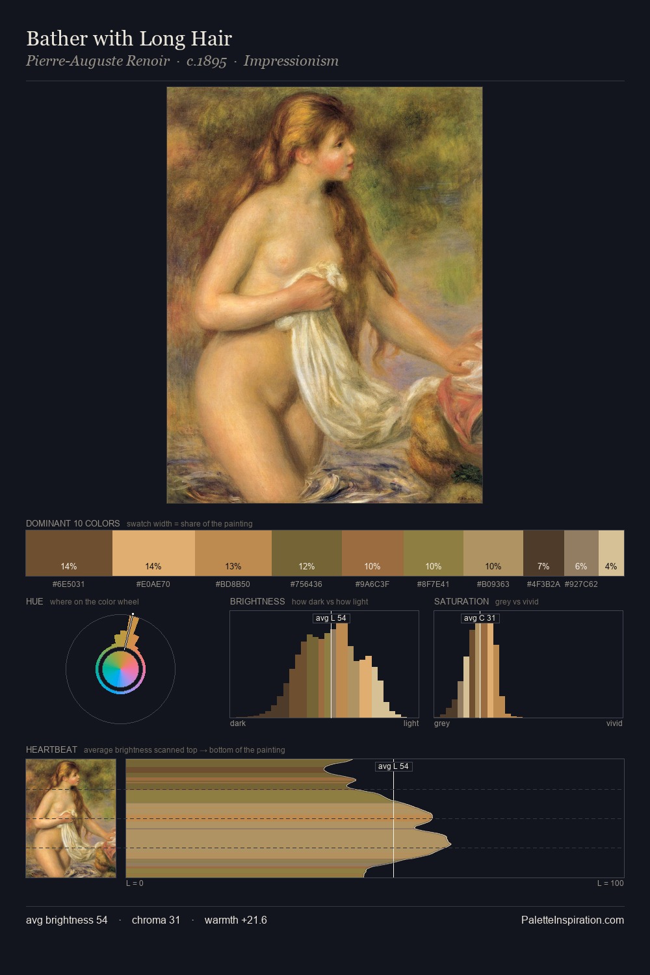Viewport: 650px width, 975px height.
Task: Click the 'avg C 31' label on saturation histogram
Action: pyautogui.click(x=480, y=618)
